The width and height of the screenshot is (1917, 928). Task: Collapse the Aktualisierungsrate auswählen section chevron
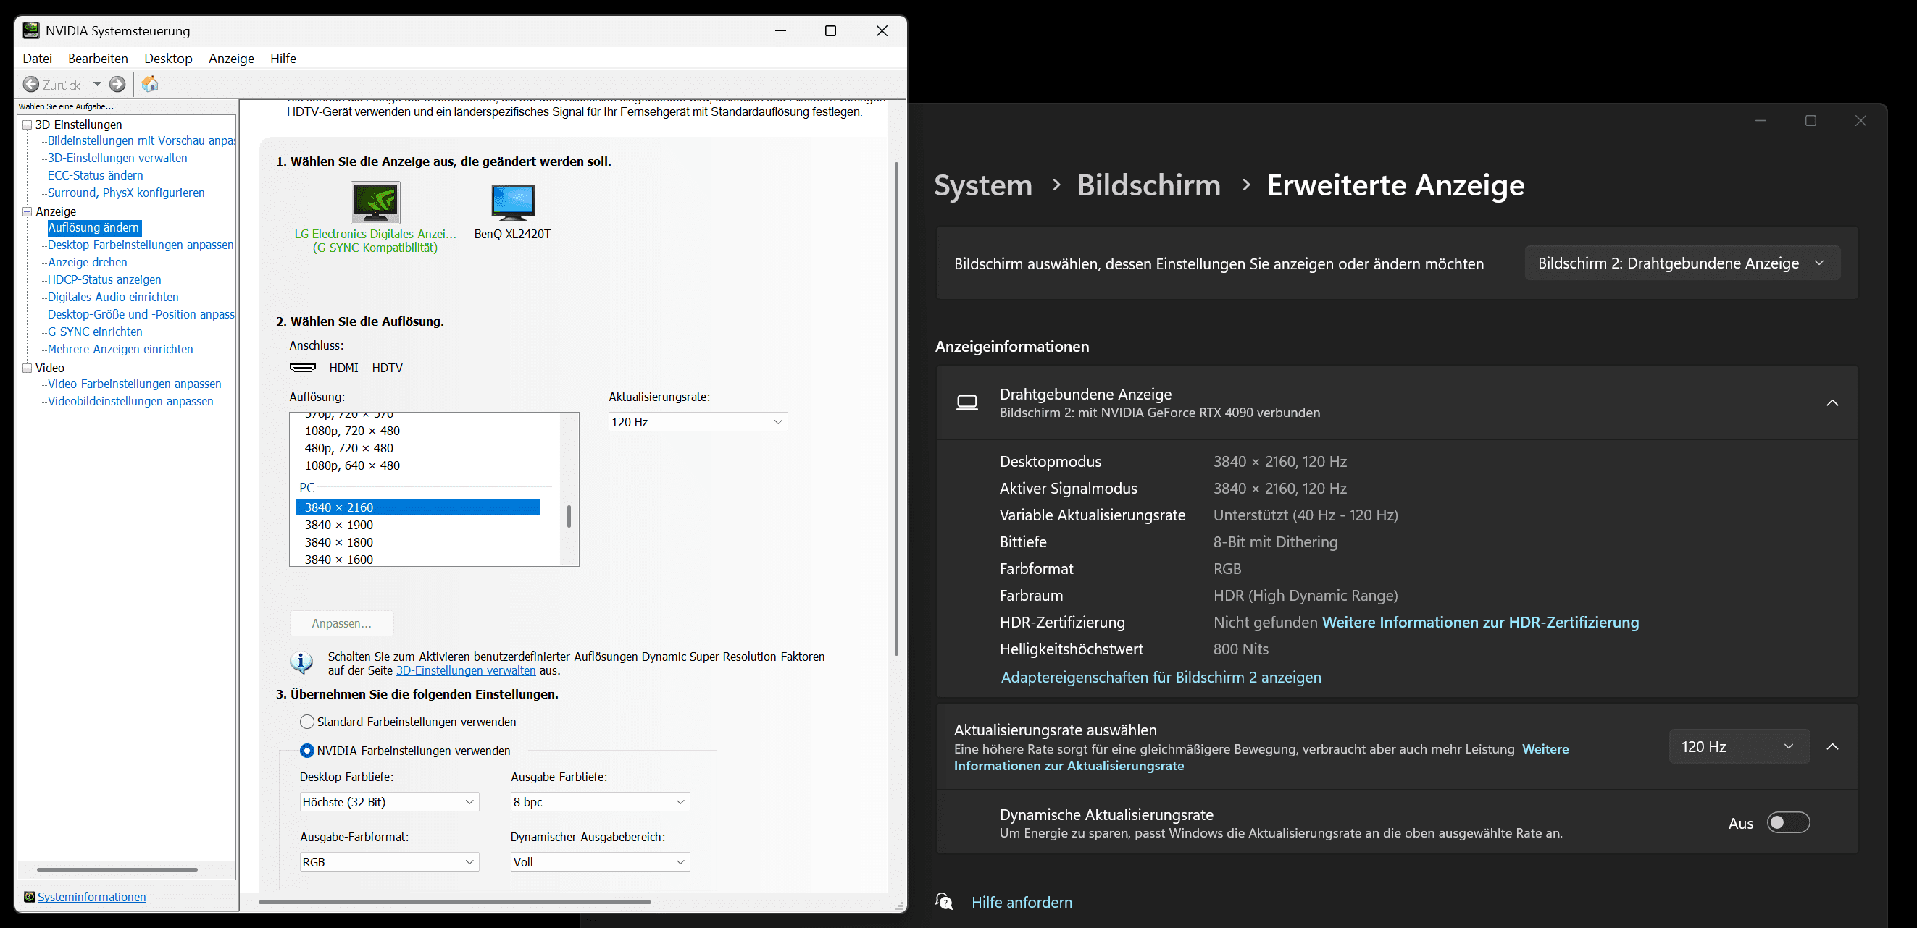[1832, 746]
